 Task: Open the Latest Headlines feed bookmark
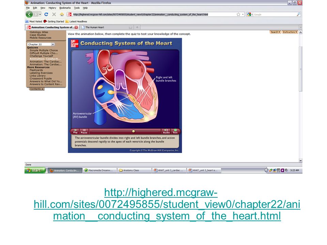[x=76, y=21]
